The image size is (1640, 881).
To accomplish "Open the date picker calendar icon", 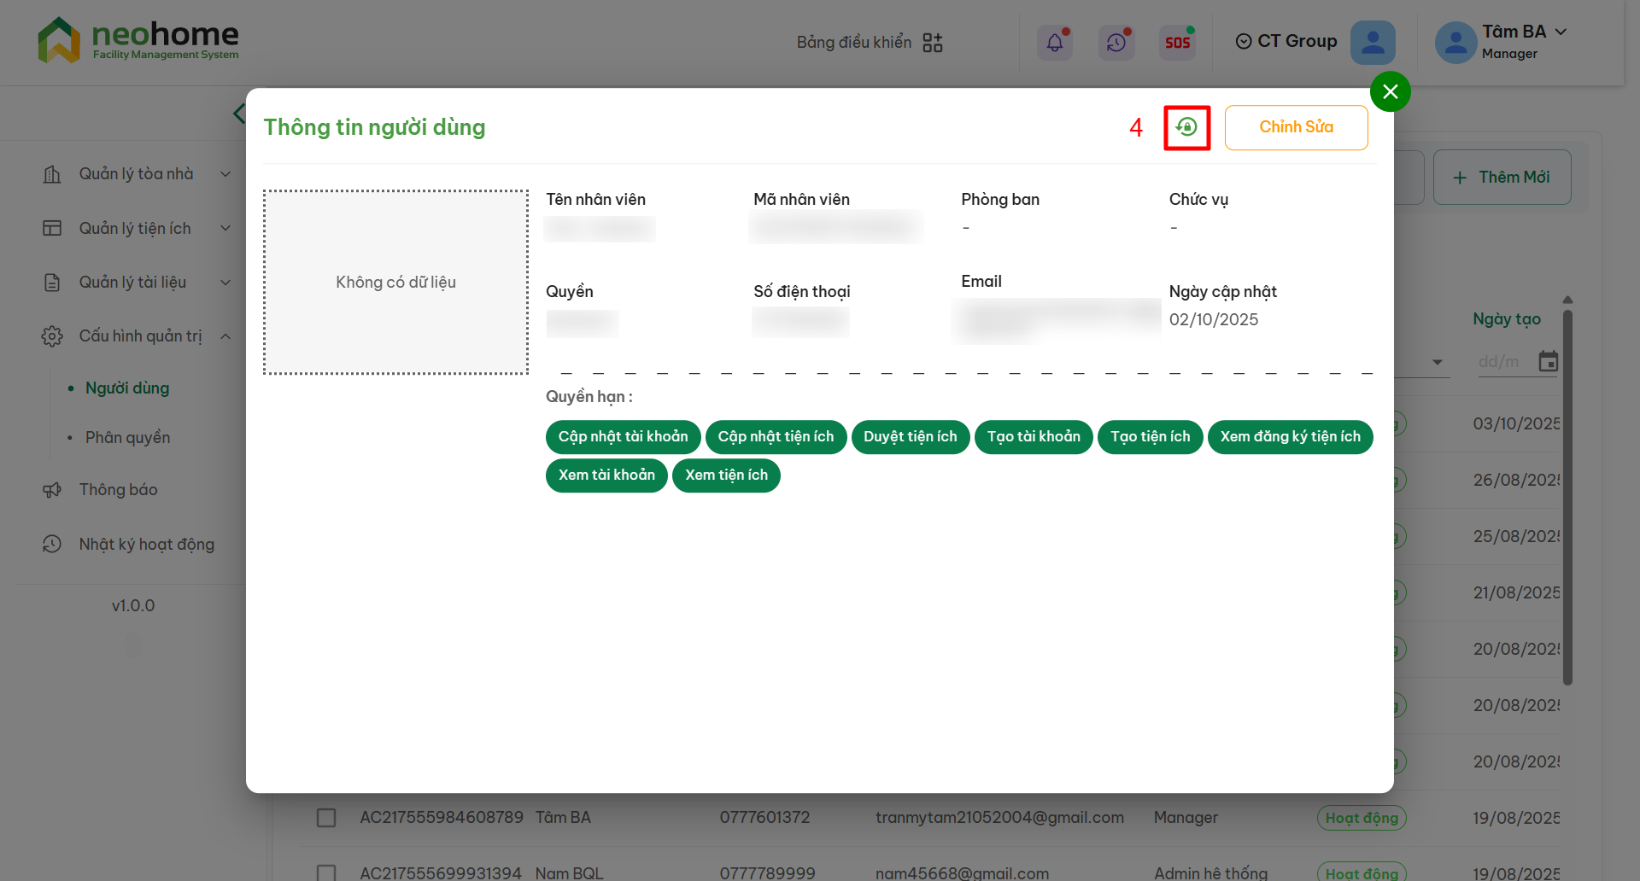I will pyautogui.click(x=1548, y=362).
